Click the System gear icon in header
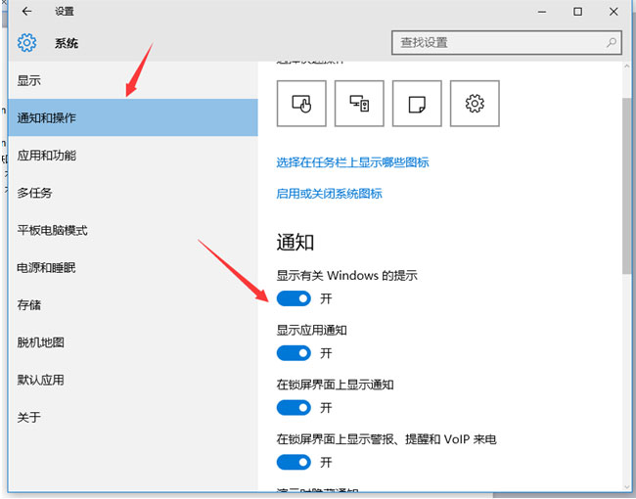The height and width of the screenshot is (499, 636). tap(26, 43)
